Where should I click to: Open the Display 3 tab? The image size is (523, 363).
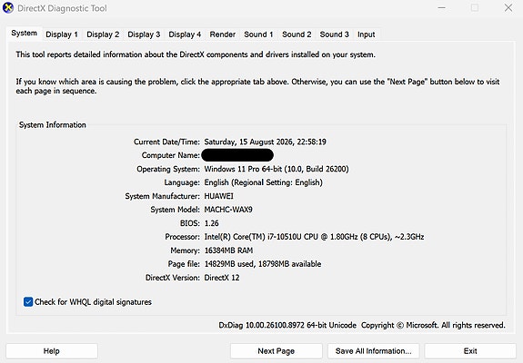coord(144,34)
